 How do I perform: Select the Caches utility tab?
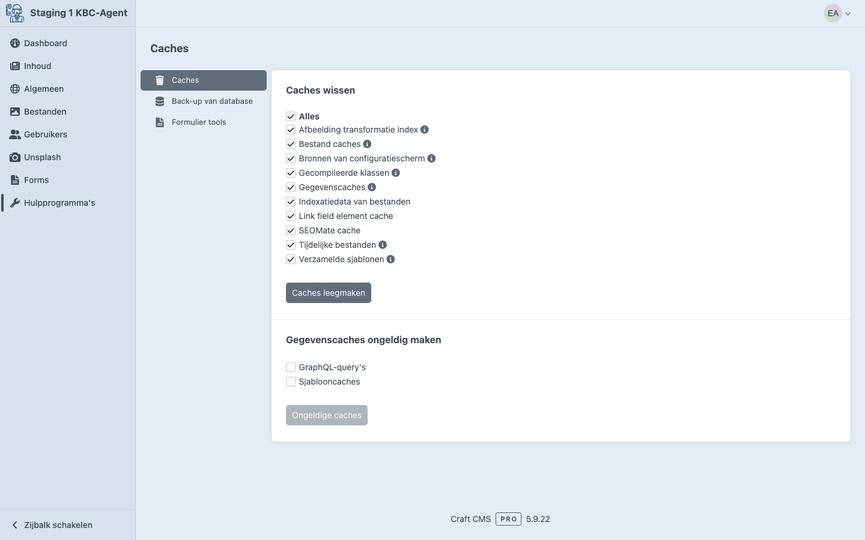click(x=204, y=80)
